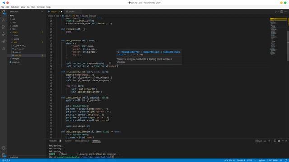This screenshot has width=289, height=162.
Task: Expand the OUTLINE section
Action: (13, 157)
